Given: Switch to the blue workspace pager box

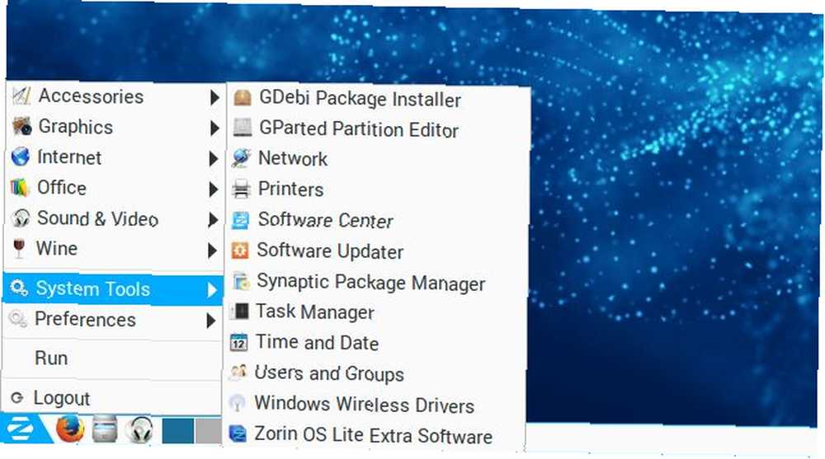Looking at the screenshot, I should click(178, 431).
